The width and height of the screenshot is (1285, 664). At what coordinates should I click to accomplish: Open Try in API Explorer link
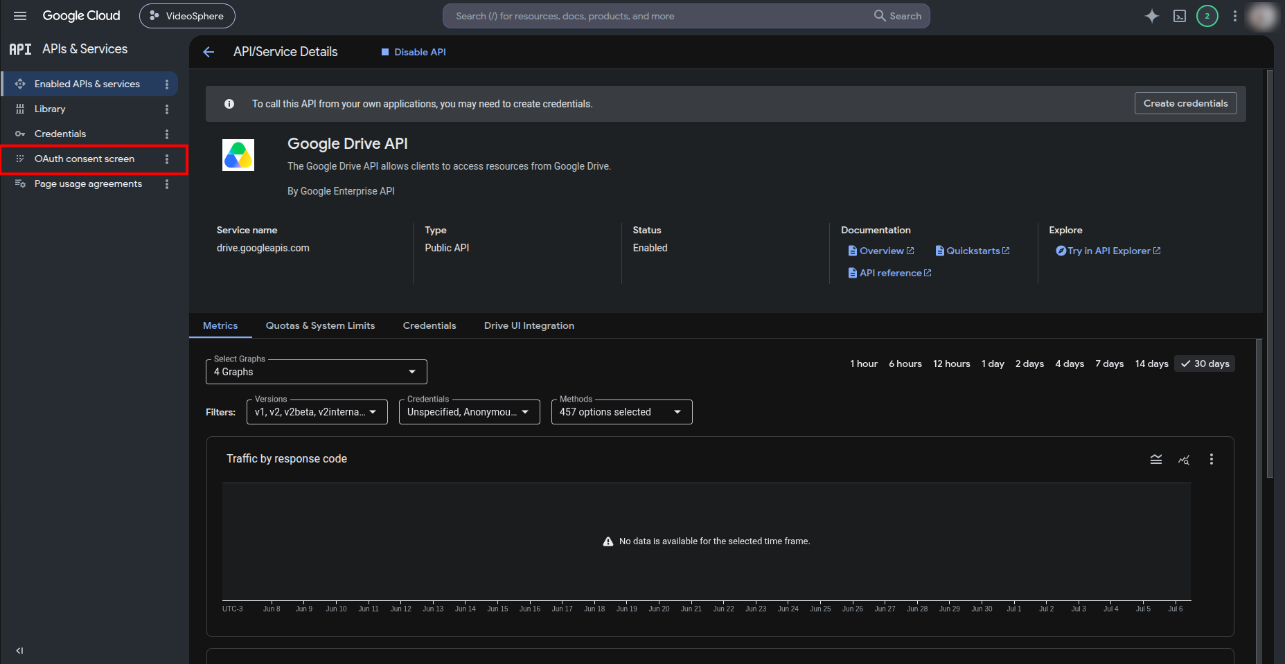1108,251
